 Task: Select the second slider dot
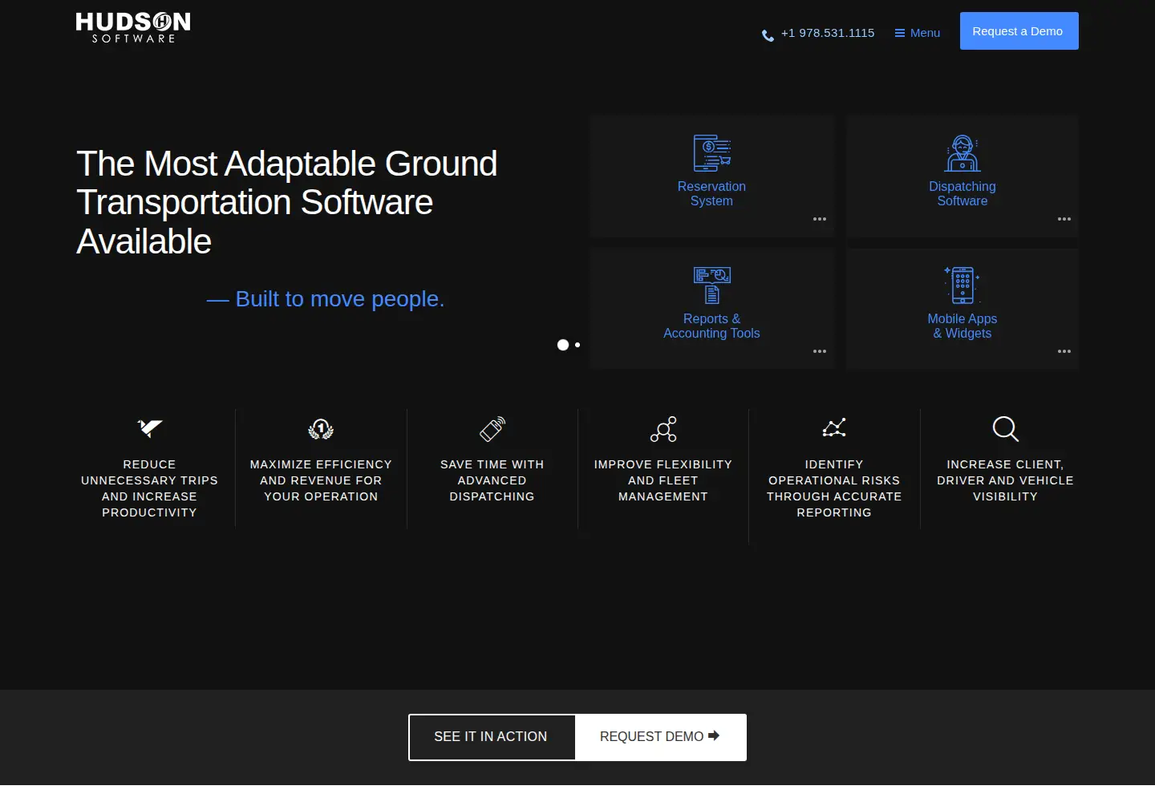click(x=577, y=345)
